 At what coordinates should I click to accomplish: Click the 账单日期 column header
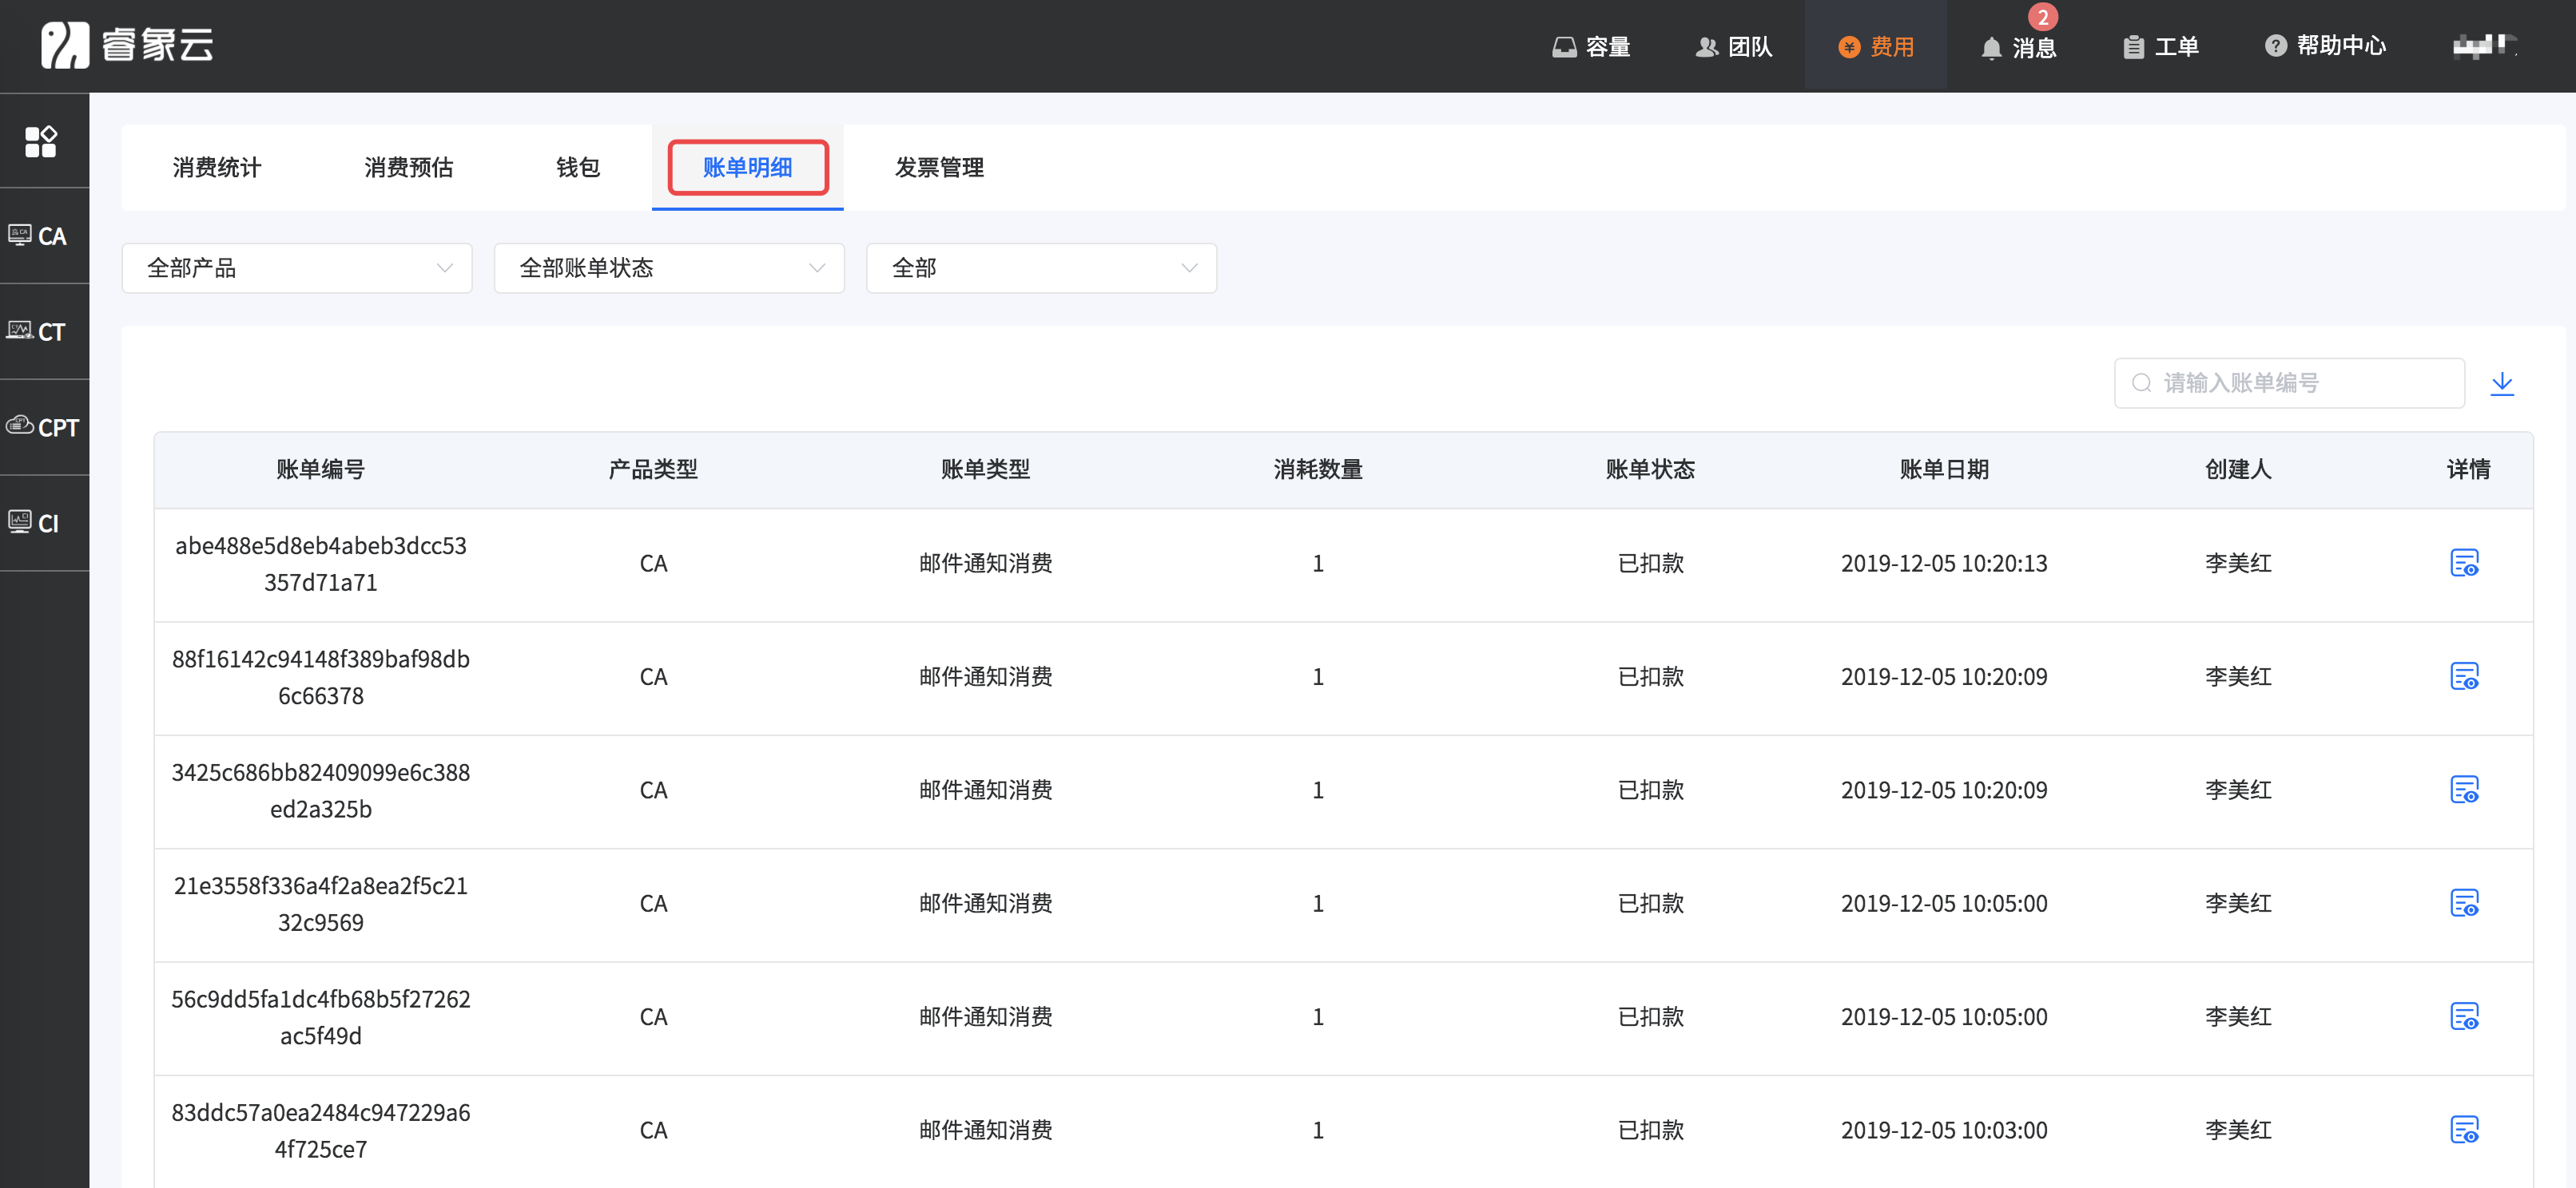point(1944,469)
